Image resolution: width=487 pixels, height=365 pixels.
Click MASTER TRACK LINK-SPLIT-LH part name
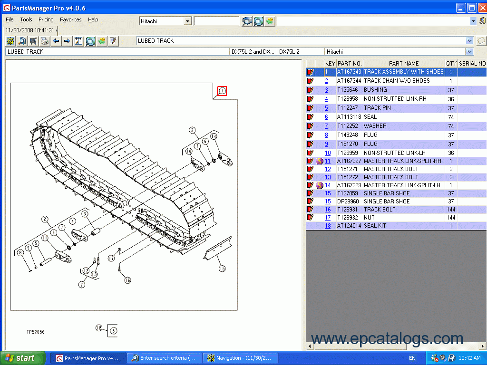[402, 185]
